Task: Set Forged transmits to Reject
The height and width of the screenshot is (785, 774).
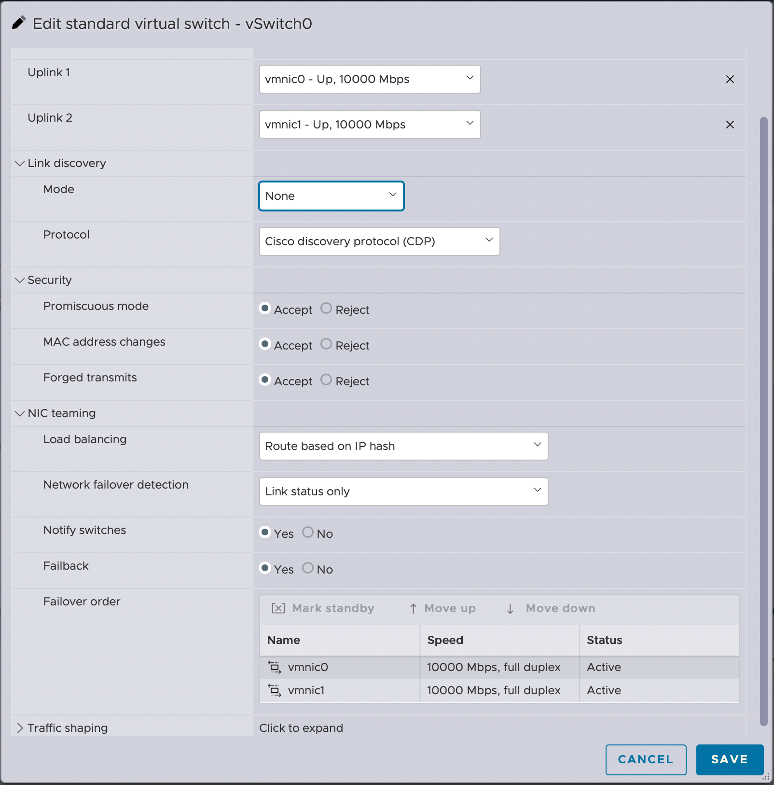Action: coord(326,380)
